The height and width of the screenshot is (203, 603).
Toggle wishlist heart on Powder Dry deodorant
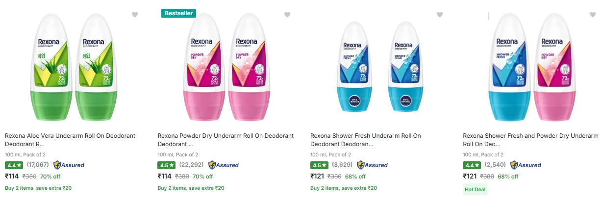point(288,15)
